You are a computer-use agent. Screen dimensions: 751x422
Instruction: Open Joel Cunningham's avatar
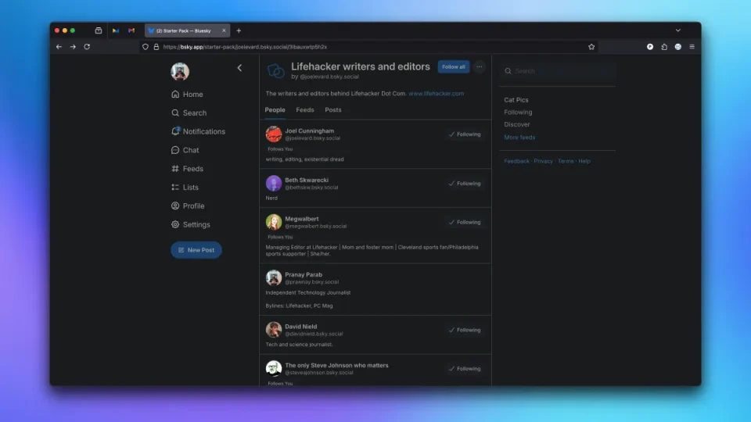[274, 134]
